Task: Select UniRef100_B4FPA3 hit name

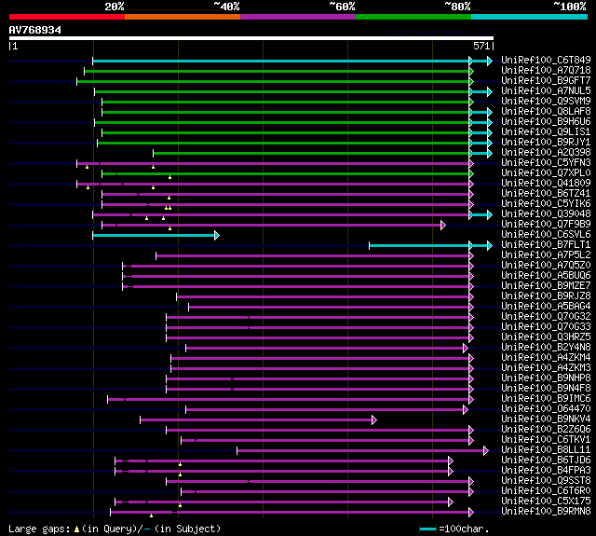Action: (x=546, y=471)
